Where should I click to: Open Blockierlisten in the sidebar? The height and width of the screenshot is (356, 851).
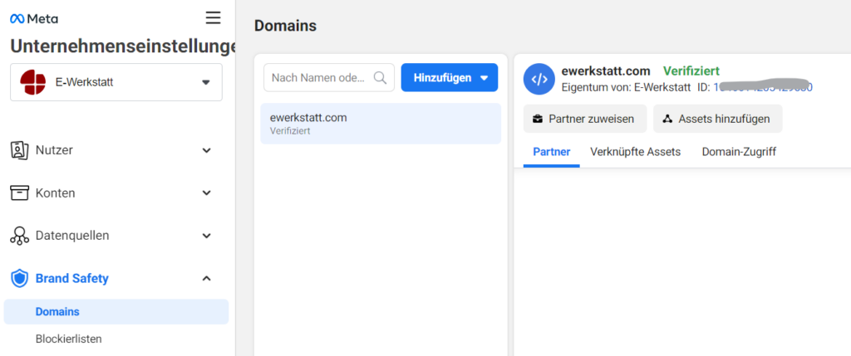click(x=68, y=339)
